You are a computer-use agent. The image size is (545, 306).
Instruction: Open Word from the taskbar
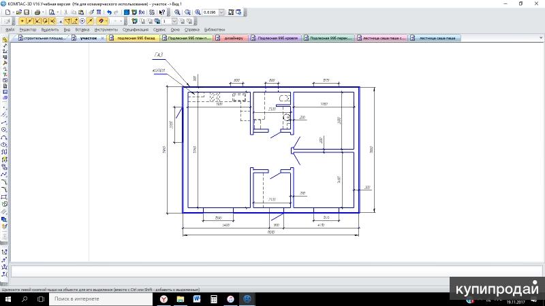point(197,299)
